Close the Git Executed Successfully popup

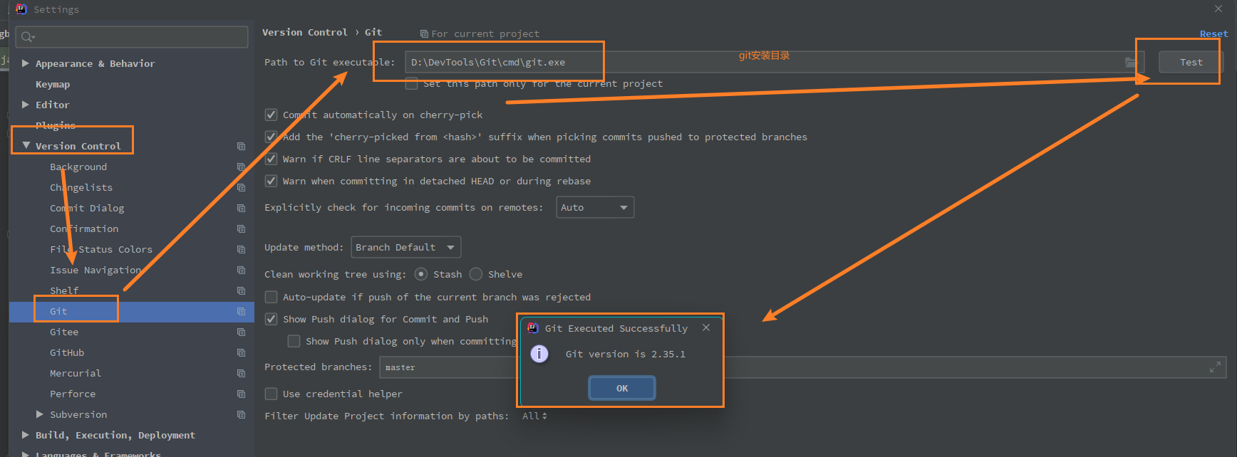(705, 327)
